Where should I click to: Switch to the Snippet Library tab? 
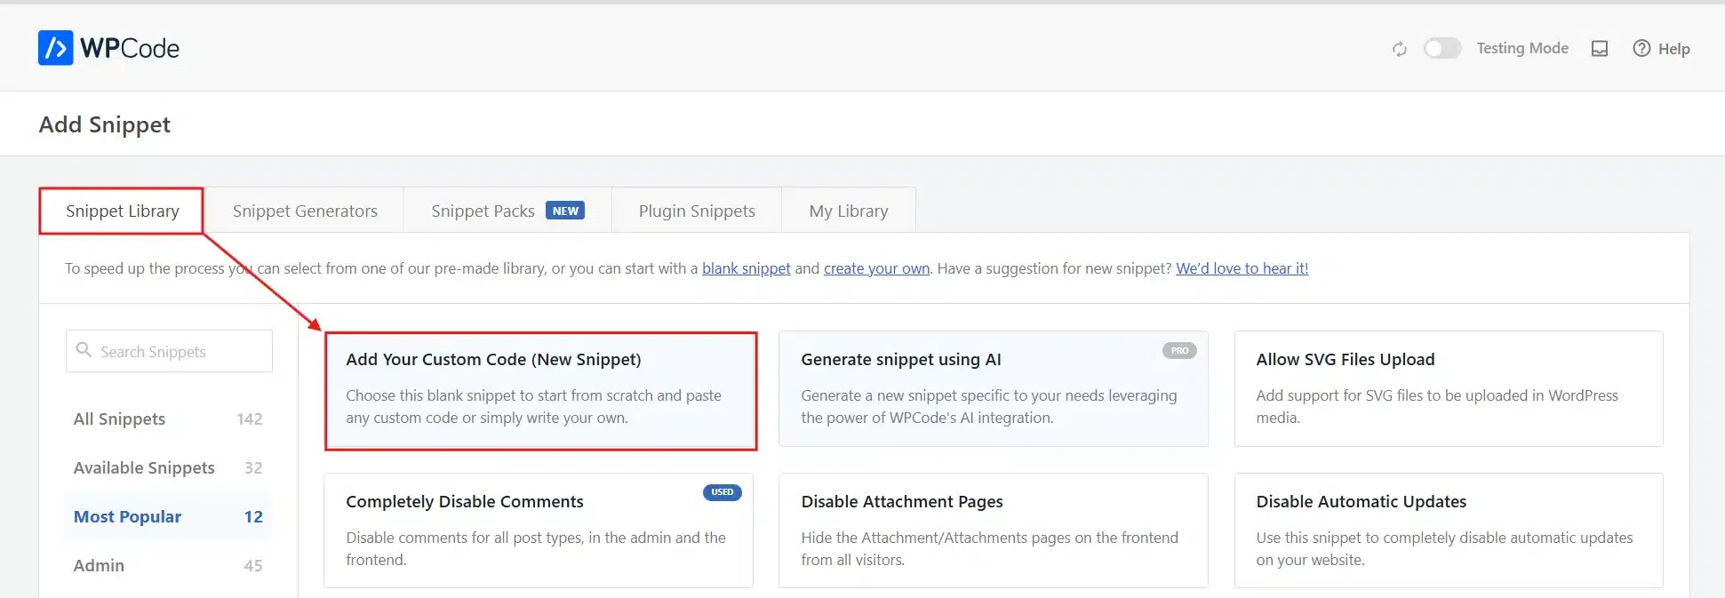[122, 211]
